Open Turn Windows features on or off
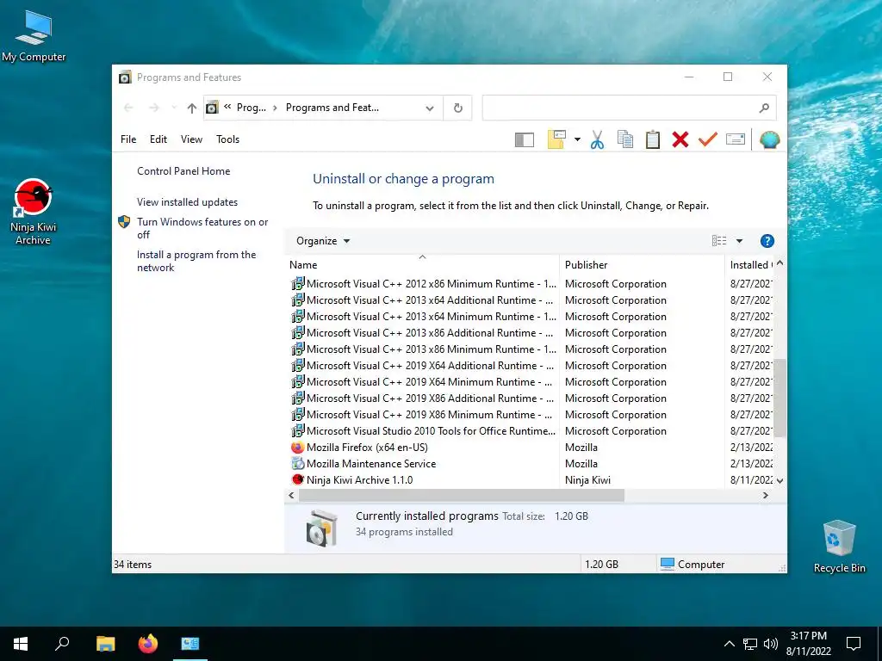This screenshot has height=661, width=882. tap(202, 228)
